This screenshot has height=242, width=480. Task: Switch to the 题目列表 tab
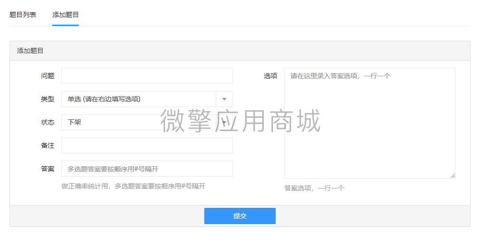click(x=23, y=15)
